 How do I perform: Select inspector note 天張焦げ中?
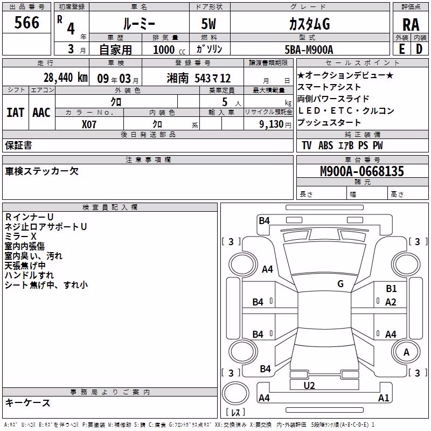25,266
